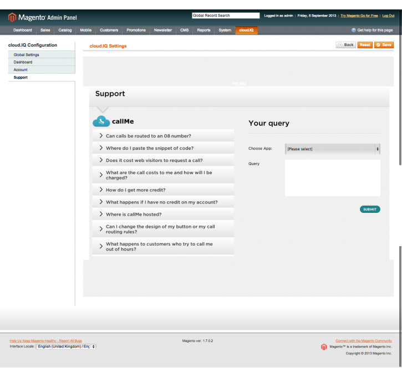Image resolution: width=402 pixels, height=377 pixels.
Task: Open the System menu
Action: [225, 30]
